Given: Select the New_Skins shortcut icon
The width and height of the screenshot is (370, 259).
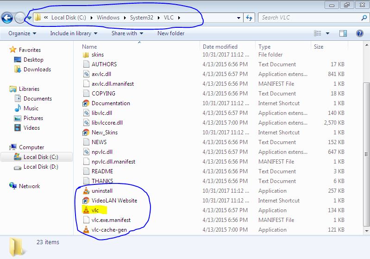Looking at the screenshot, I should coord(86,133).
